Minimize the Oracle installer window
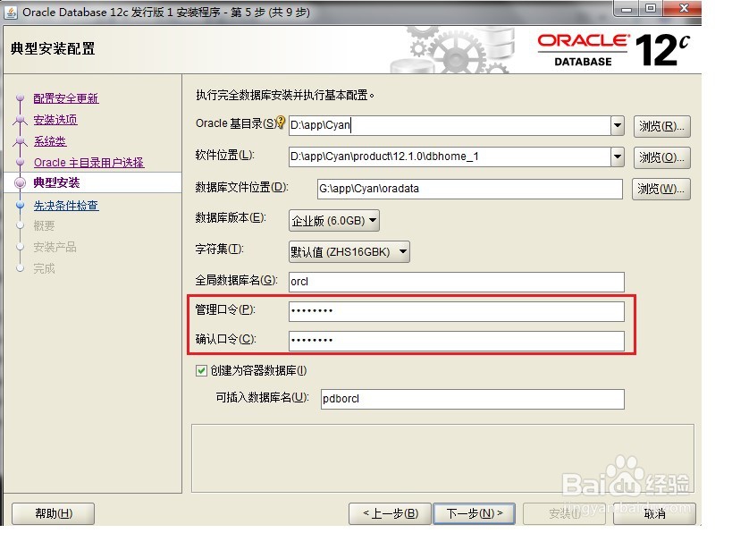This screenshot has width=732, height=533. (x=627, y=8)
